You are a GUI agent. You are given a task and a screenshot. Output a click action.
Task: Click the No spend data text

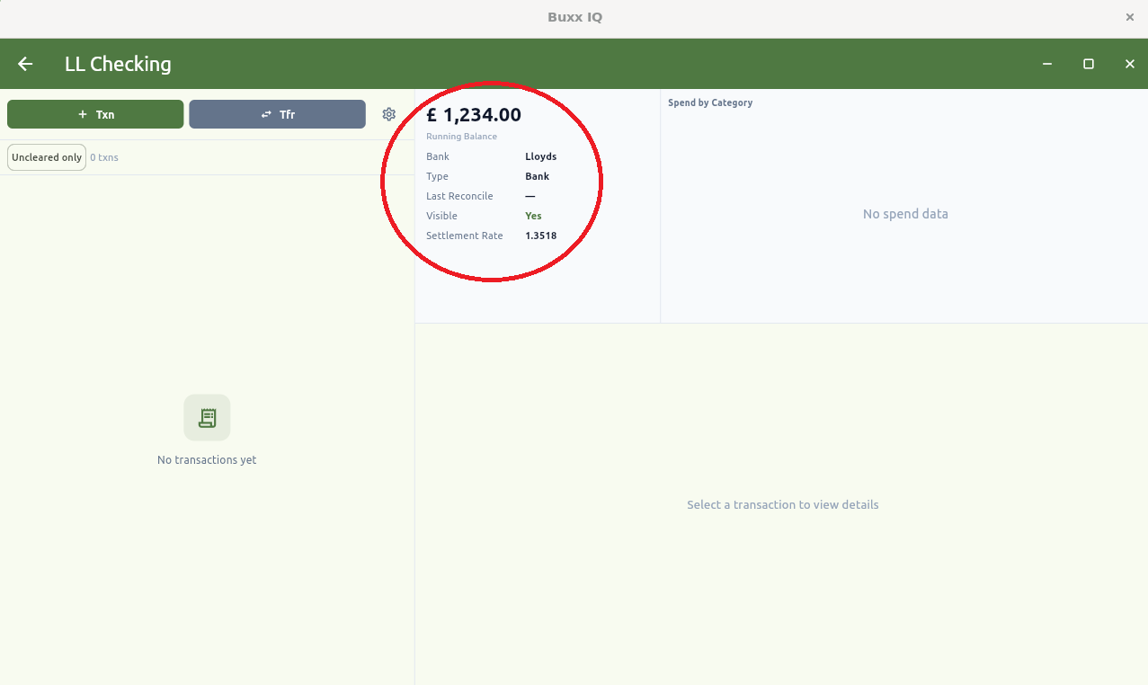[x=905, y=214]
